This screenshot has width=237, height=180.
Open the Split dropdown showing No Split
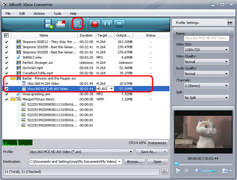(x=207, y=98)
